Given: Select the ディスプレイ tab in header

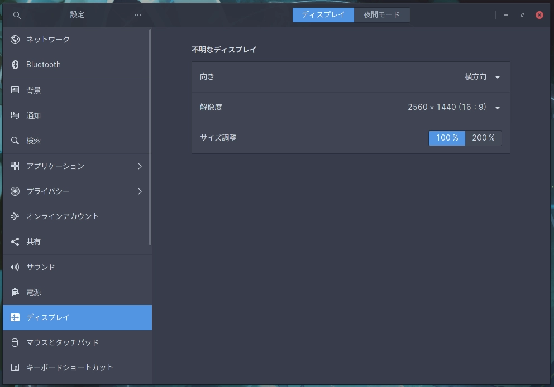Looking at the screenshot, I should point(323,15).
